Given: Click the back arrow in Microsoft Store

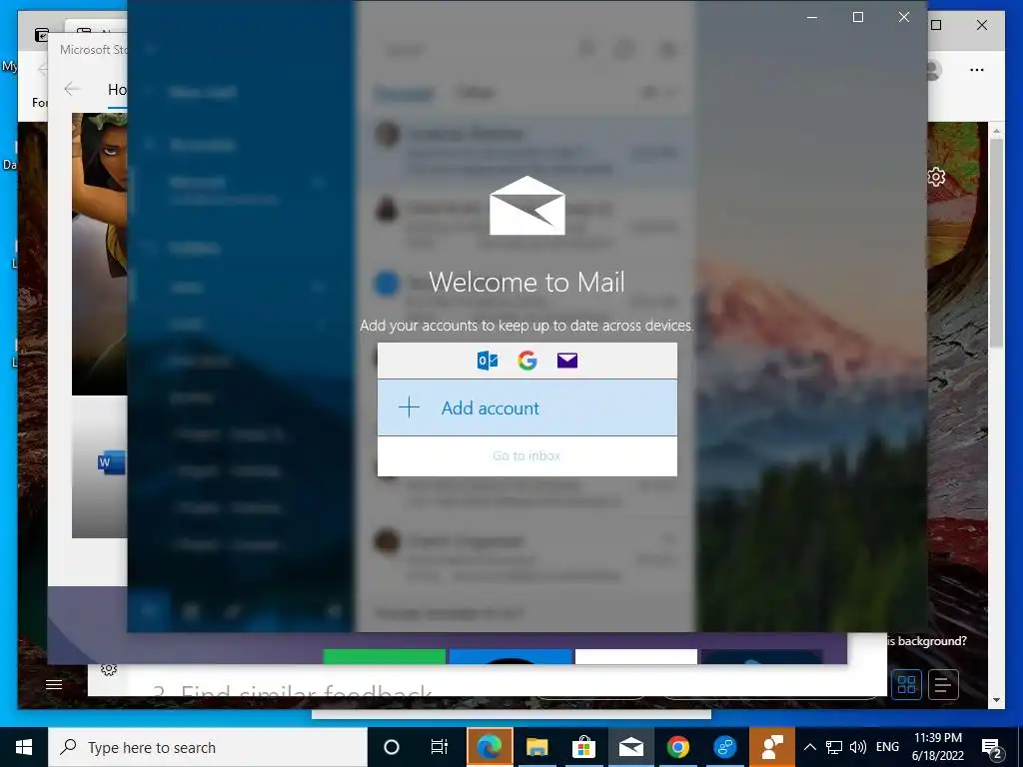Looking at the screenshot, I should pyautogui.click(x=72, y=89).
